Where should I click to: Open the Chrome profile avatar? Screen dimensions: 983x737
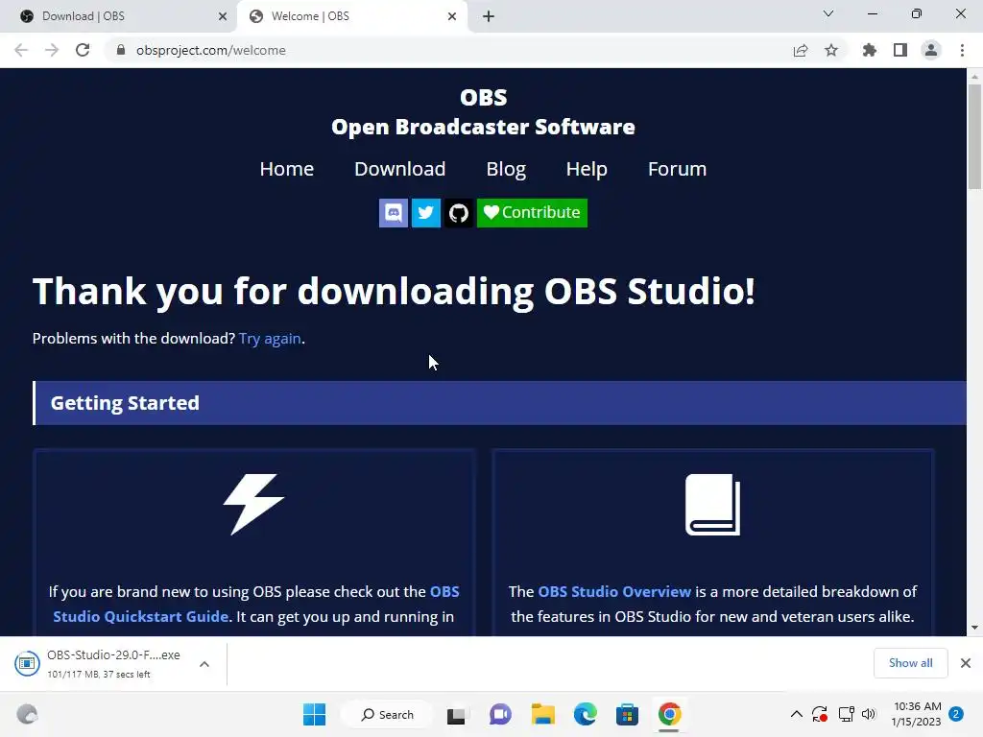(x=931, y=50)
